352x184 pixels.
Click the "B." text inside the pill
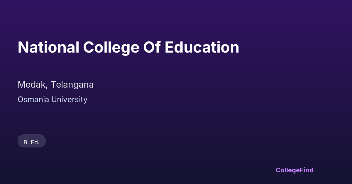tap(26, 143)
